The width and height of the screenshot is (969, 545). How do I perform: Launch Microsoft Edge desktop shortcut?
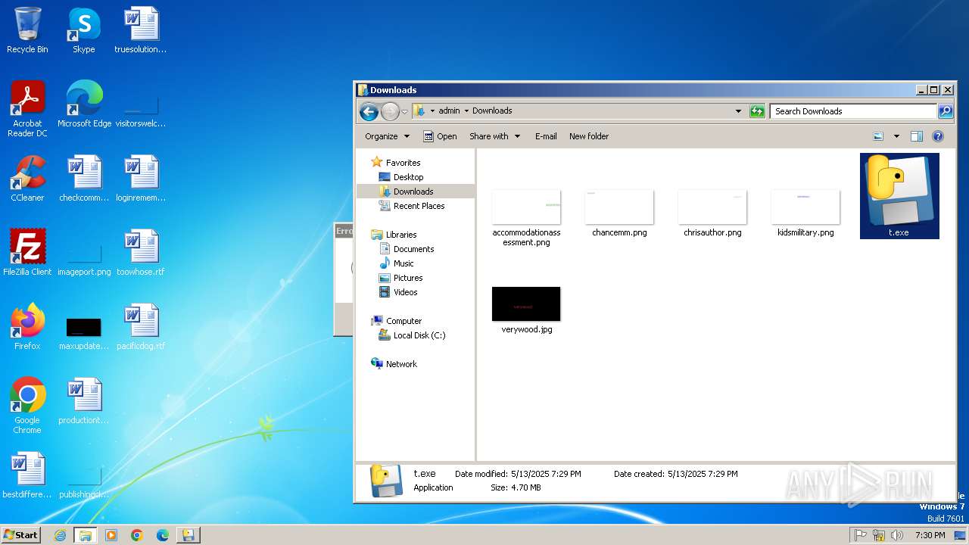(84, 104)
